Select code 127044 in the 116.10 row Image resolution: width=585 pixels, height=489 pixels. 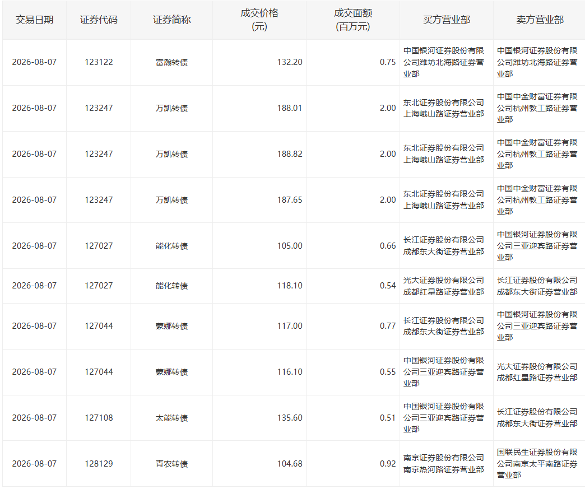click(x=99, y=372)
